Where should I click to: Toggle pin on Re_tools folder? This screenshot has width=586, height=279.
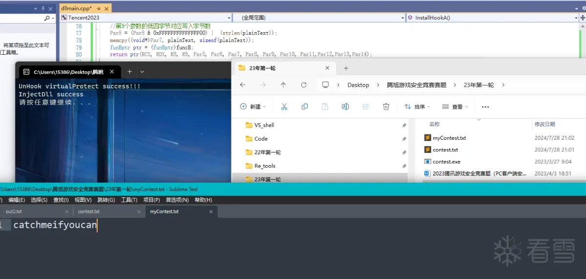[x=404, y=166]
